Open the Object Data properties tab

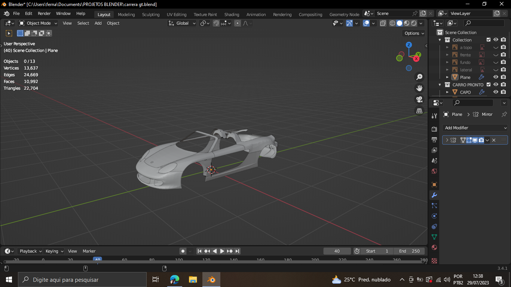434,237
